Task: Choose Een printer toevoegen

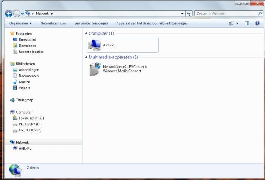Action: pyautogui.click(x=91, y=23)
